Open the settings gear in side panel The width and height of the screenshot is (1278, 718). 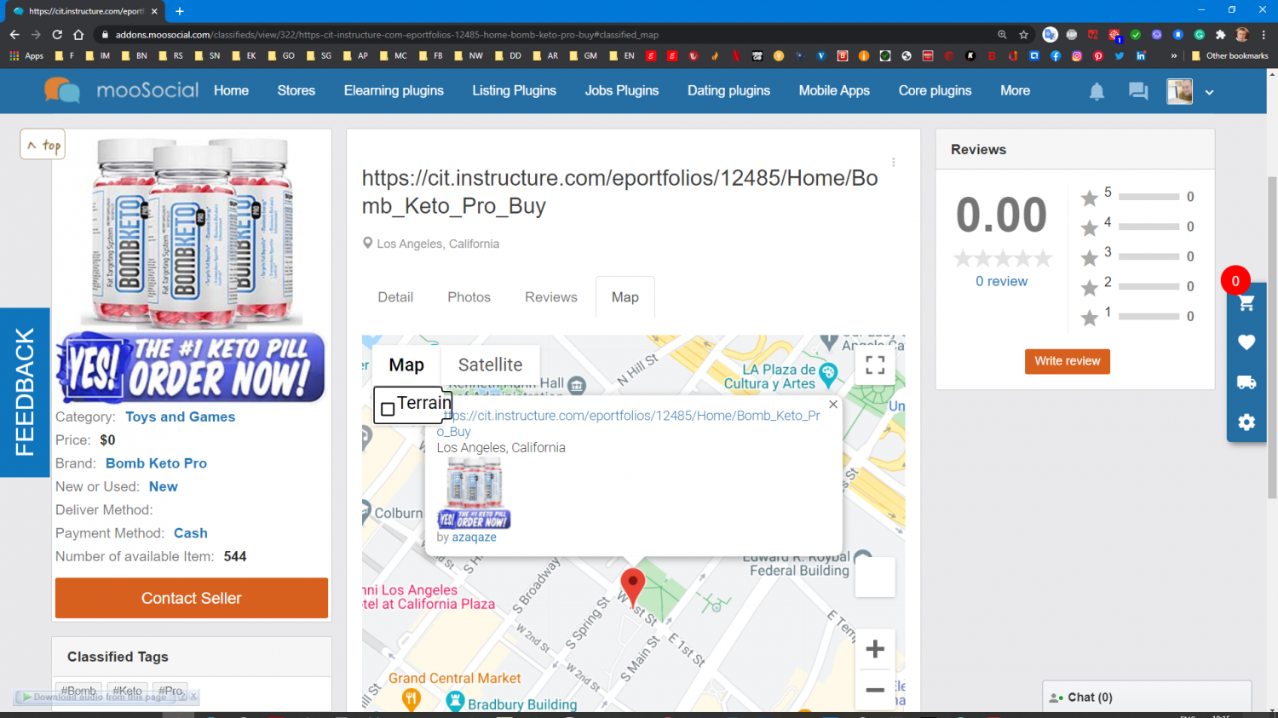pyautogui.click(x=1246, y=422)
